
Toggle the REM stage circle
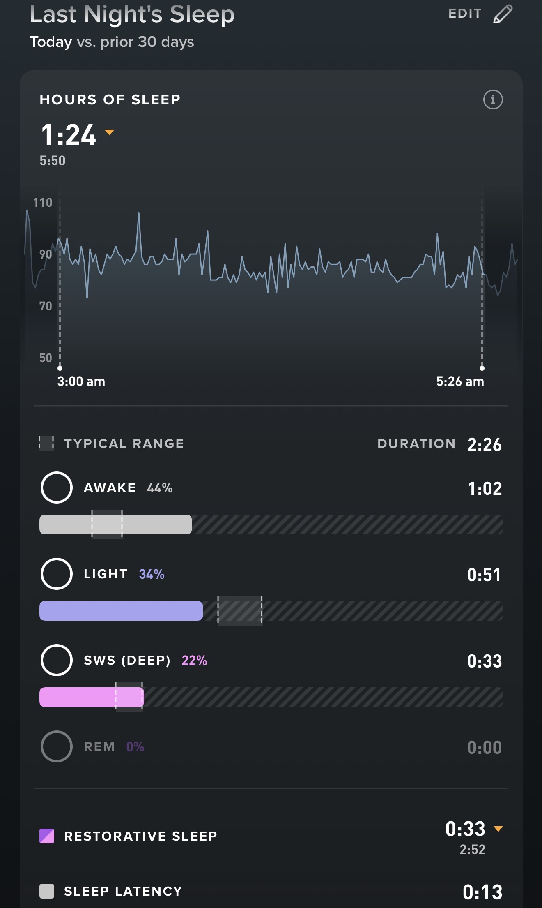click(57, 746)
